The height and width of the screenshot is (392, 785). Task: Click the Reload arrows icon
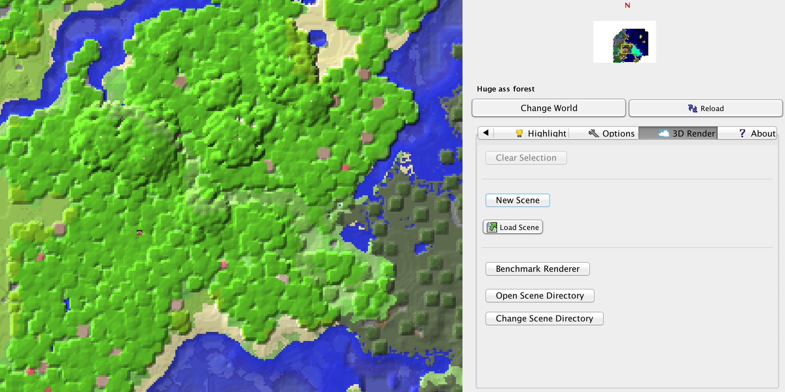pyautogui.click(x=692, y=108)
